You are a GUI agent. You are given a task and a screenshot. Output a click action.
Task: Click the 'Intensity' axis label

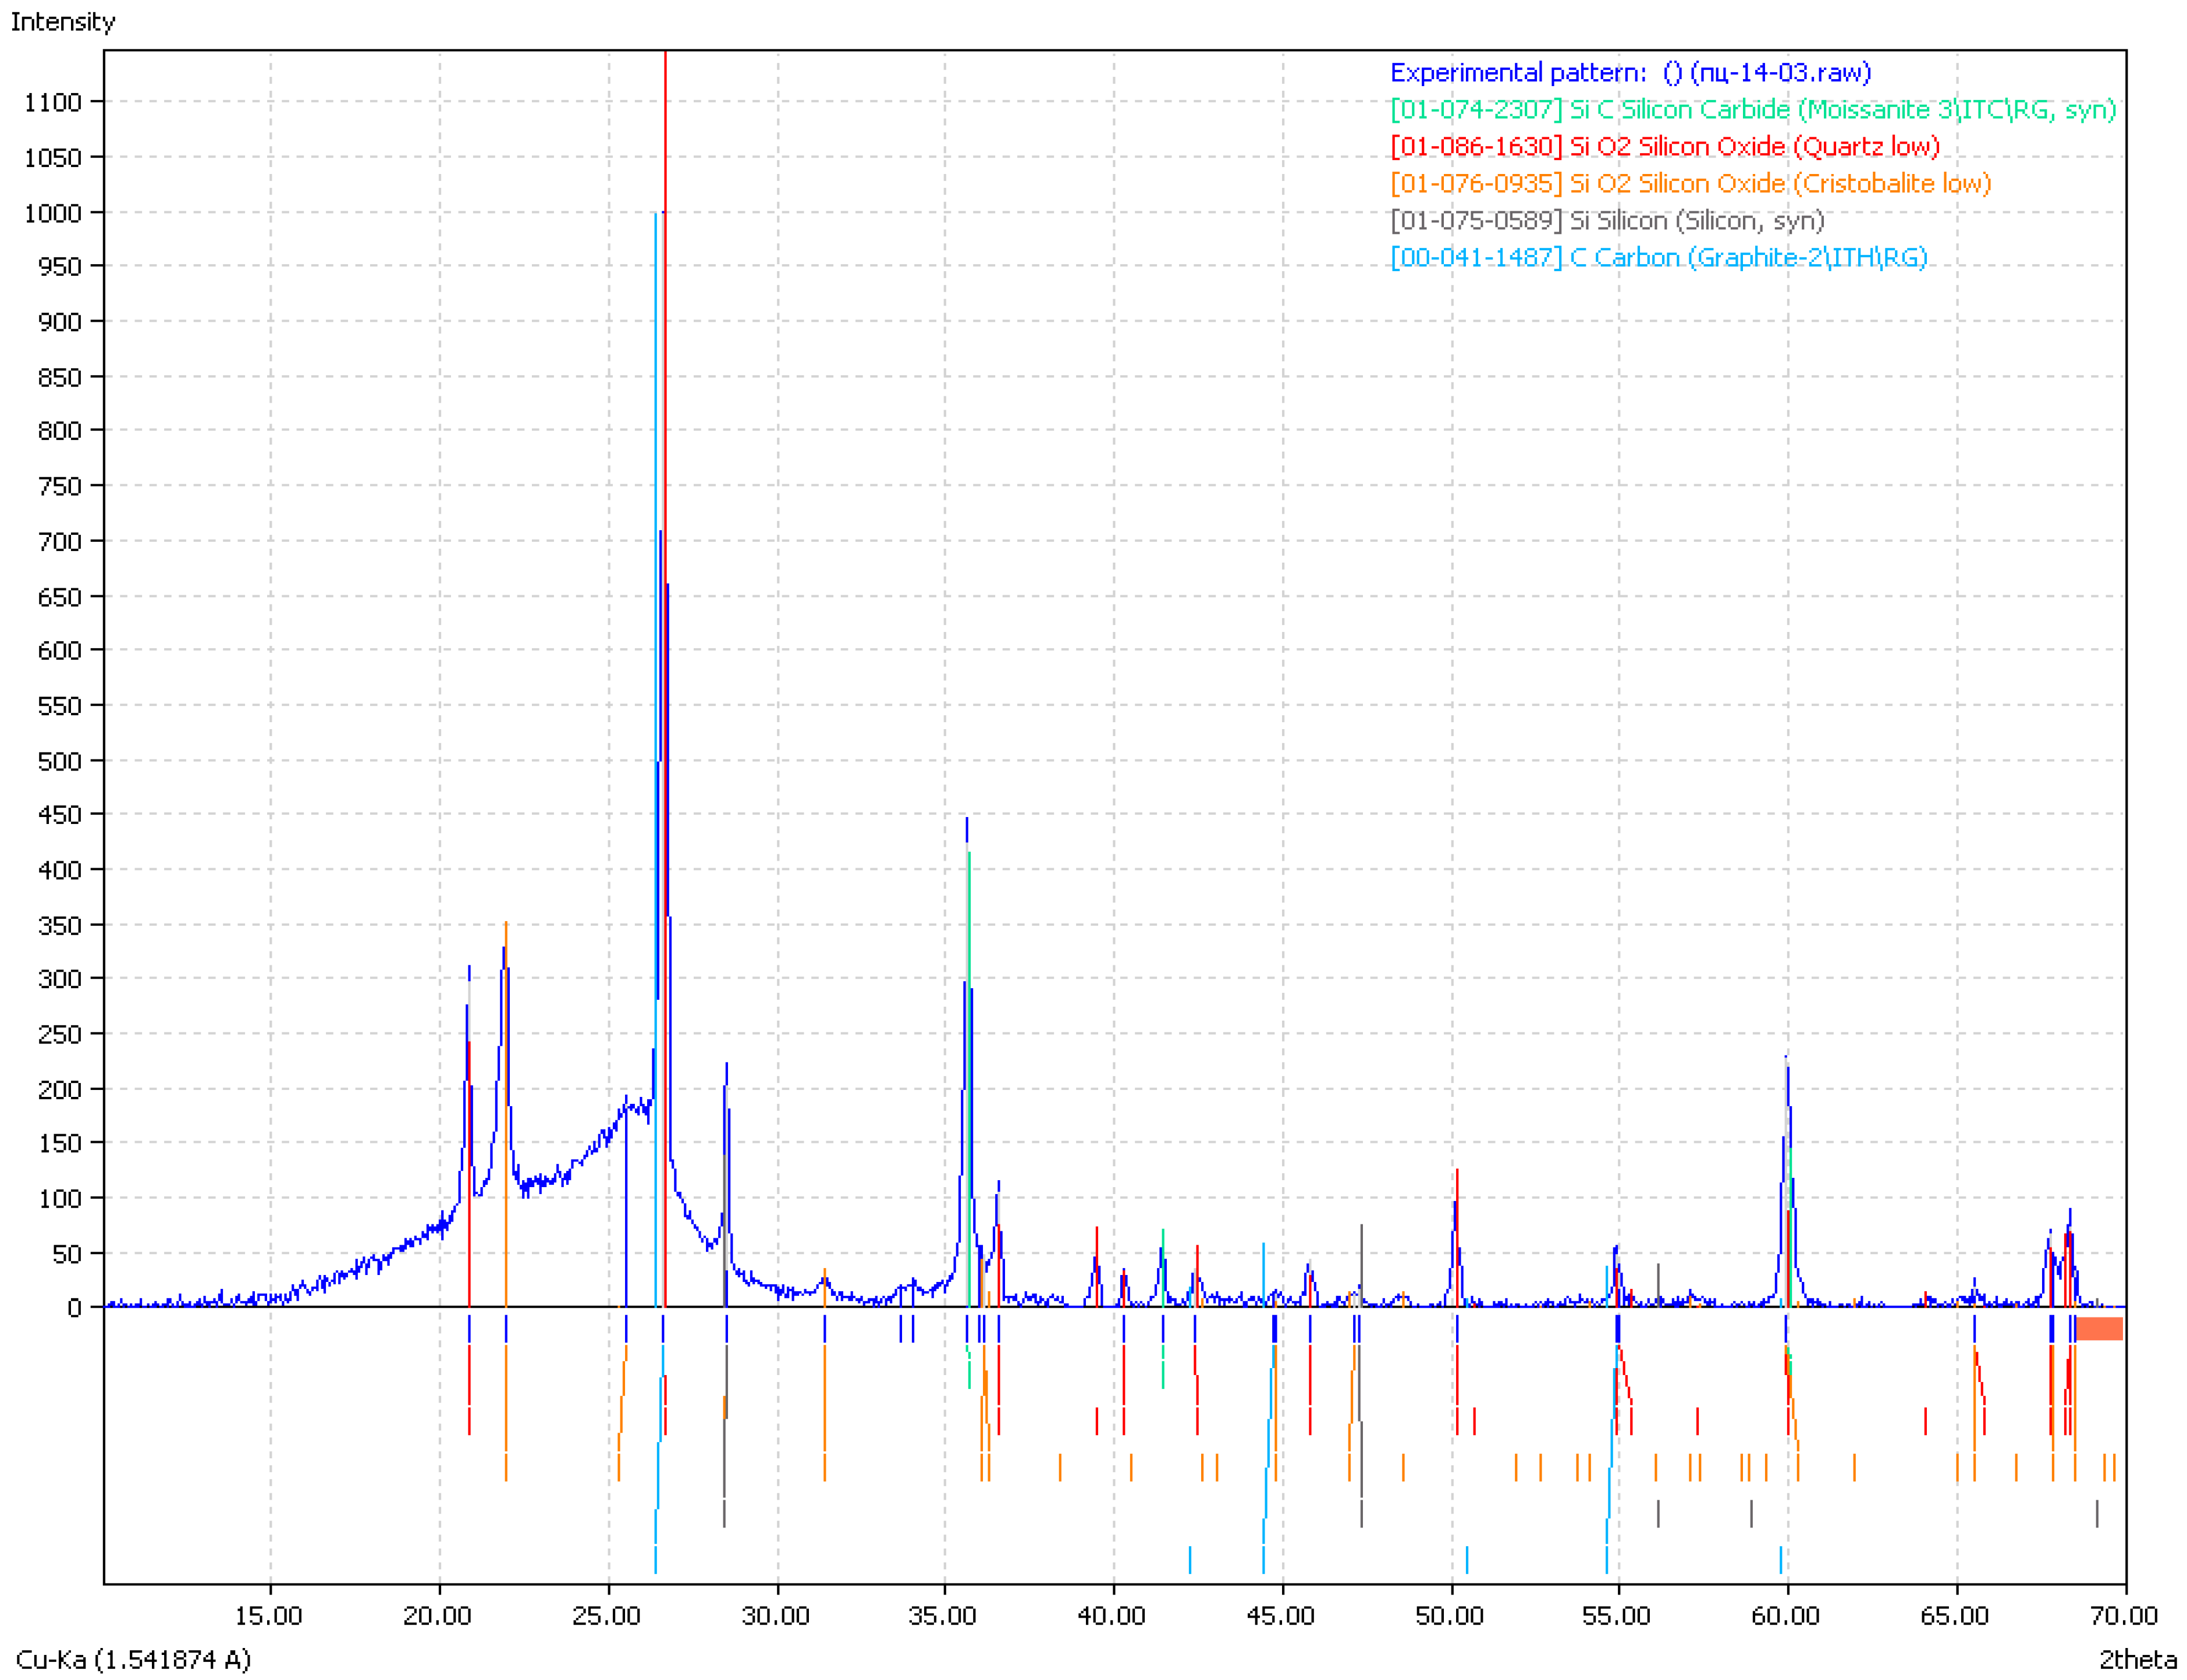click(63, 22)
